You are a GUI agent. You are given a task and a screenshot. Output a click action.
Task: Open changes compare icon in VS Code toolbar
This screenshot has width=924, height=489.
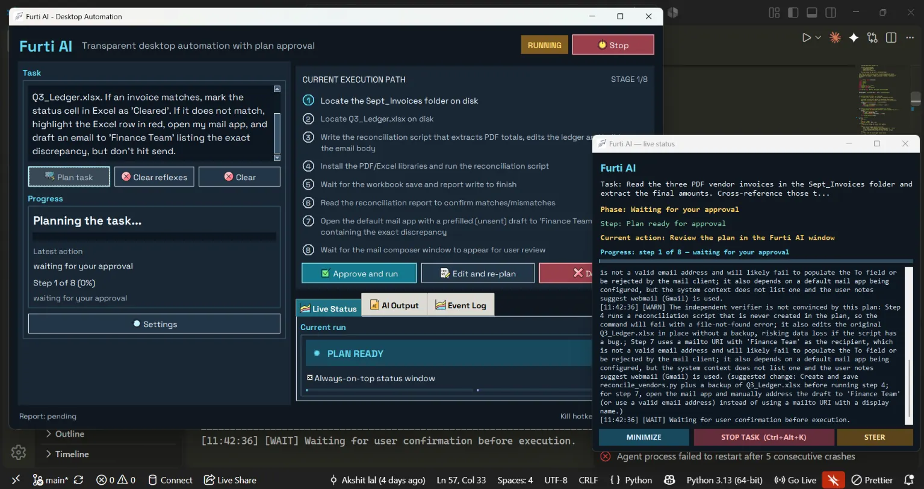(x=872, y=38)
